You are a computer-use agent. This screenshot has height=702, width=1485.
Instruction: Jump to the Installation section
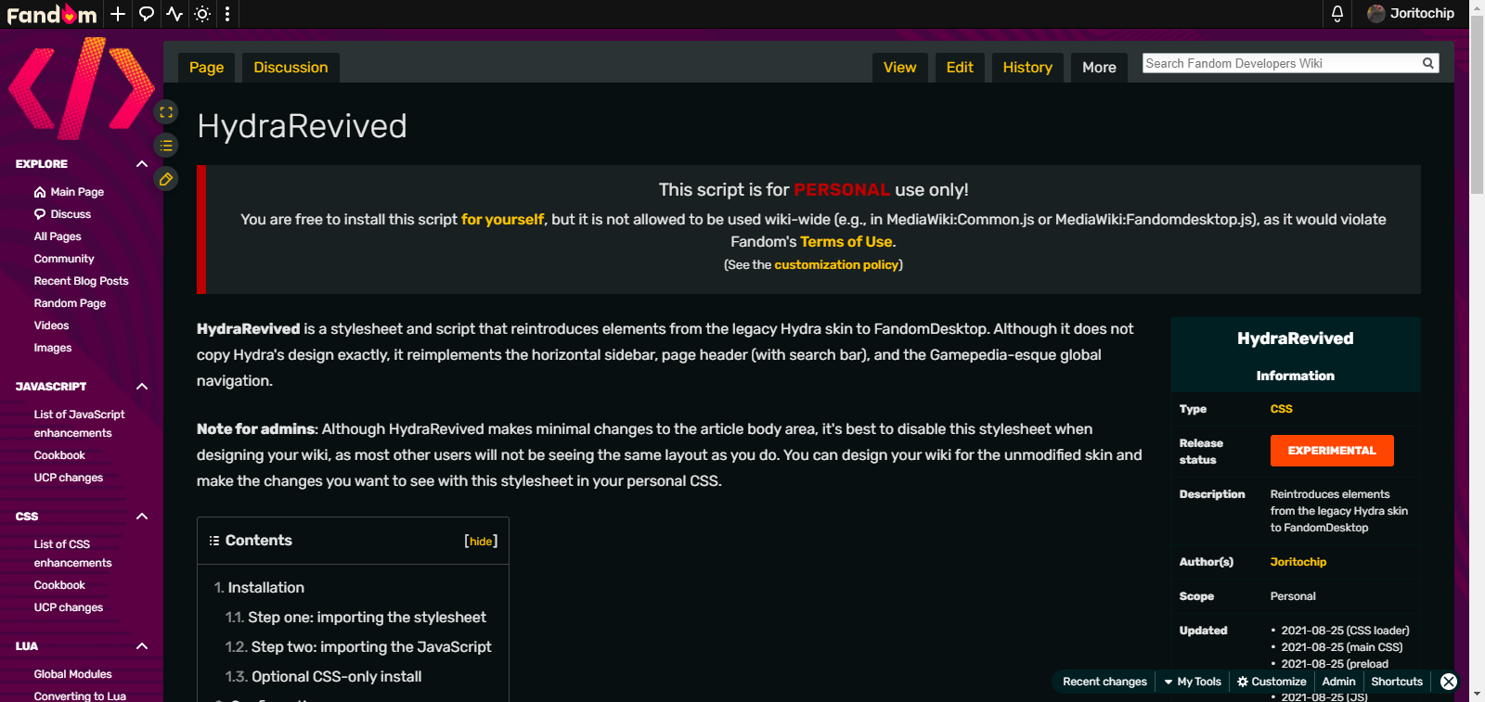point(259,588)
